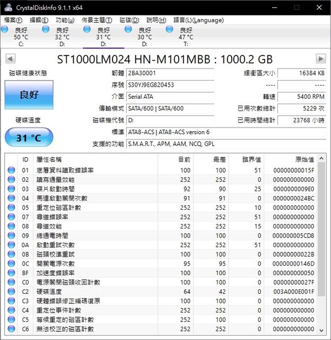Image resolution: width=331 pixels, height=340 pixels.
Task: Click the blue status orb for attribute 01
Action: pyautogui.click(x=11, y=170)
